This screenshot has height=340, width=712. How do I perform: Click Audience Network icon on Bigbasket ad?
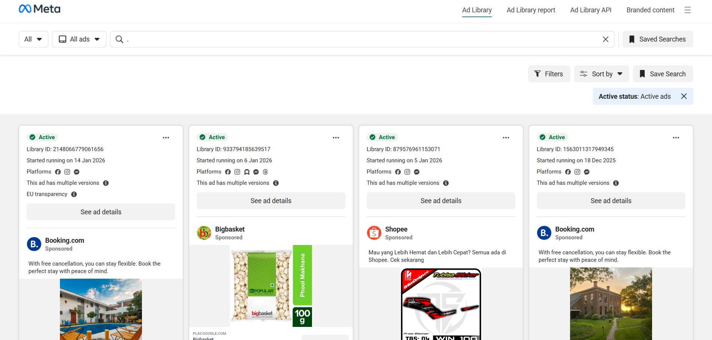click(x=247, y=172)
